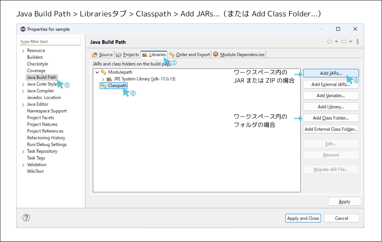Open the Javadoc Location page
This screenshot has height=242, width=382.
click(44, 98)
